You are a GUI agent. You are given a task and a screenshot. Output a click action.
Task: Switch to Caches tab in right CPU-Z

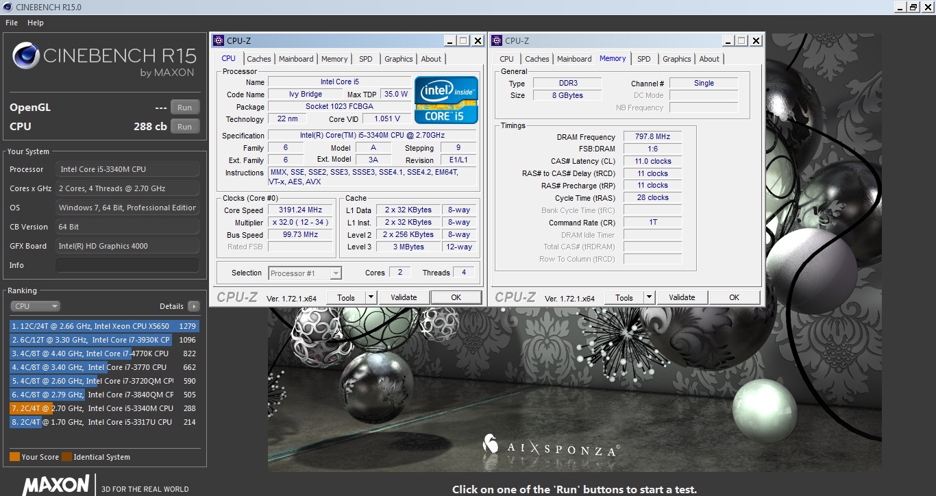click(x=537, y=59)
